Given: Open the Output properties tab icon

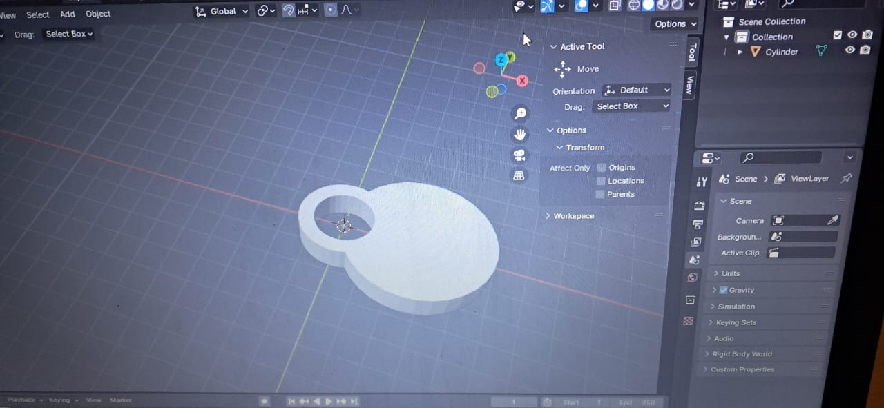Looking at the screenshot, I should [698, 224].
